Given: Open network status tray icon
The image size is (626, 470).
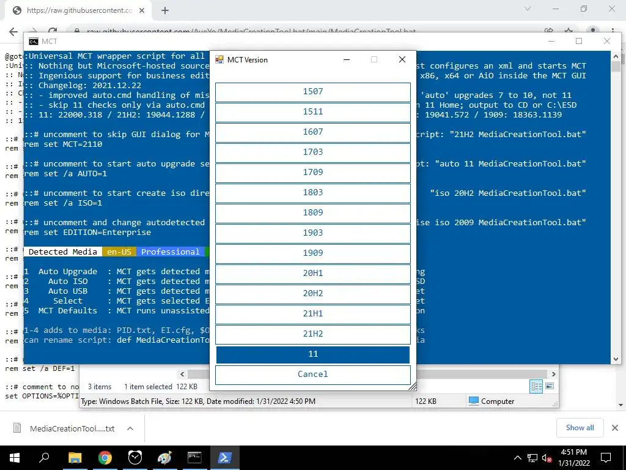Looking at the screenshot, I should coord(532,458).
